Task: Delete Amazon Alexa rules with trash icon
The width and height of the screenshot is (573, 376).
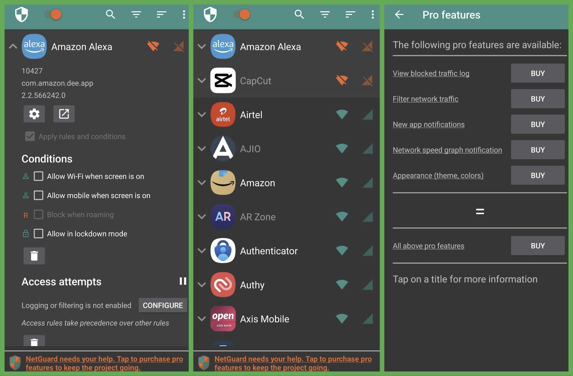Action: point(34,256)
